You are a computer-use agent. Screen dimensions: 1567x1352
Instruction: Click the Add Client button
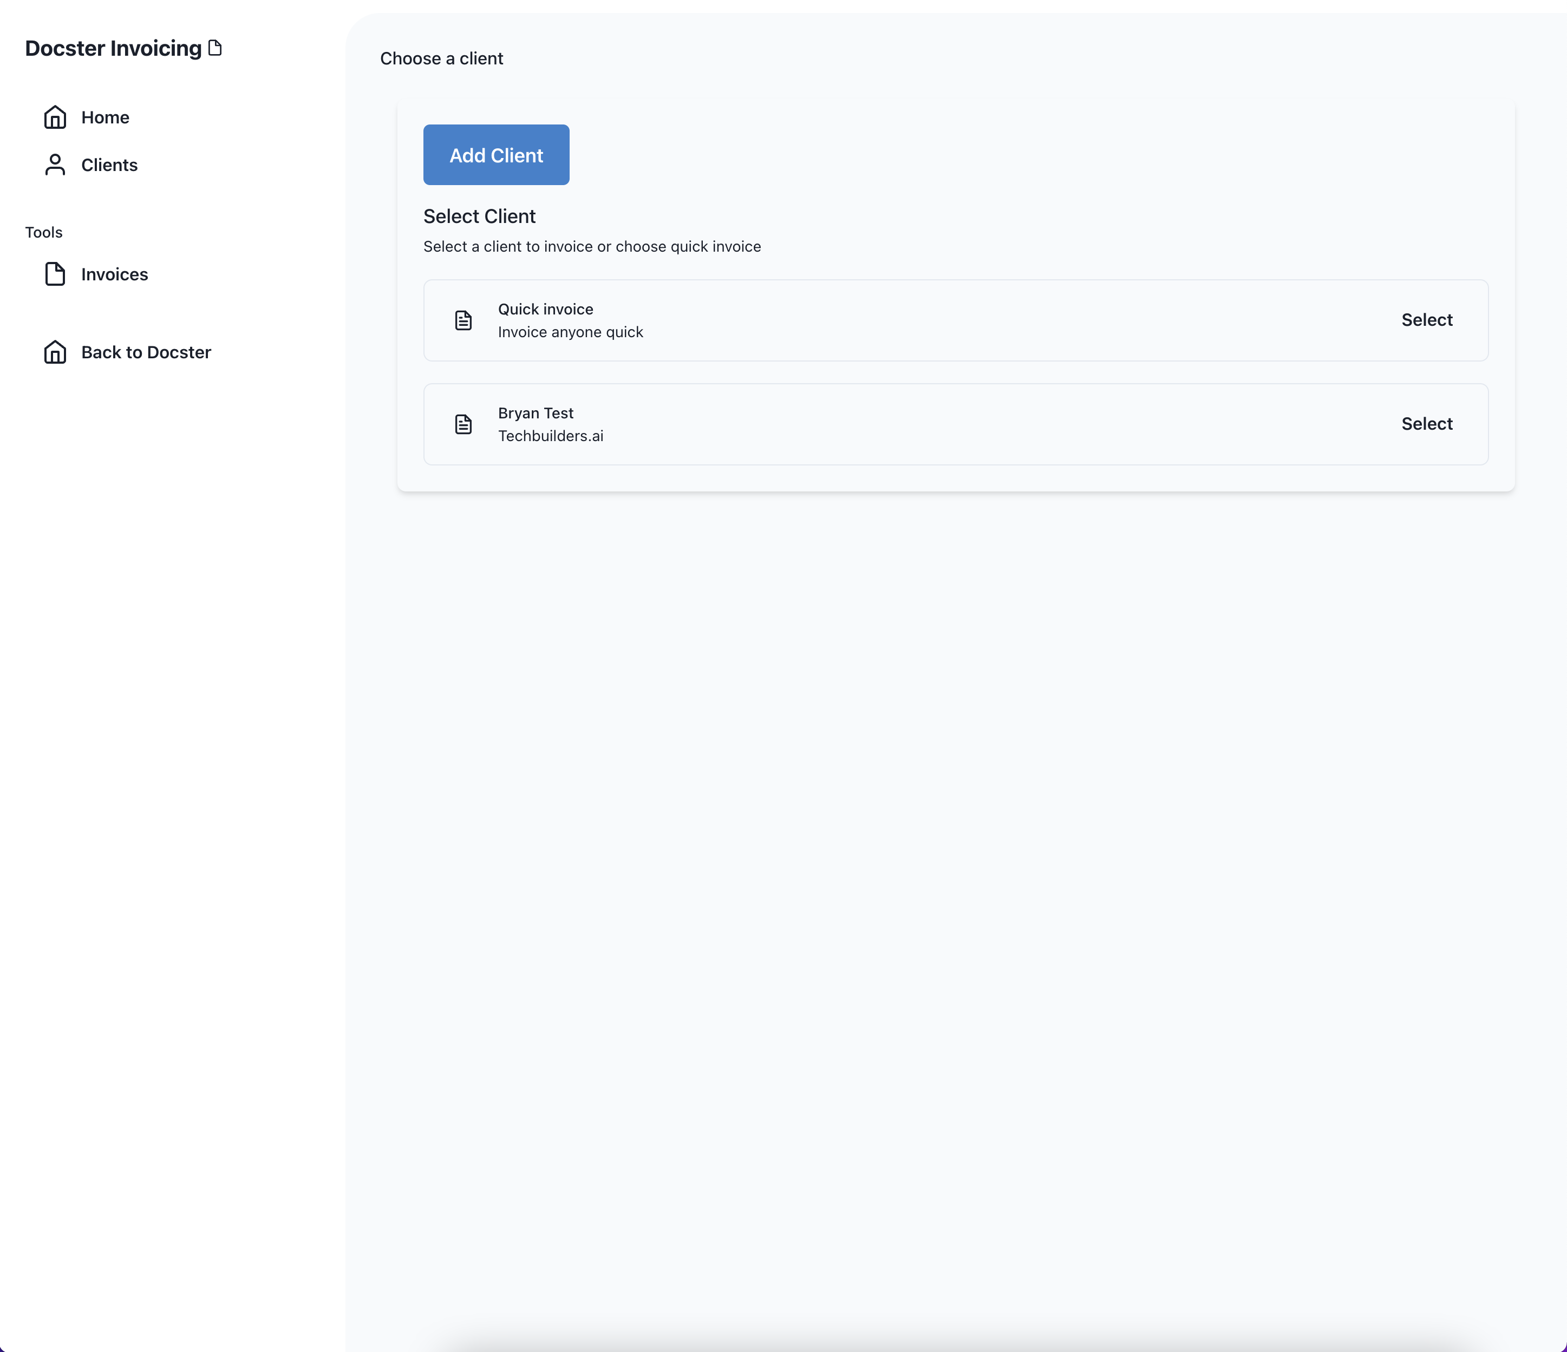coord(496,154)
